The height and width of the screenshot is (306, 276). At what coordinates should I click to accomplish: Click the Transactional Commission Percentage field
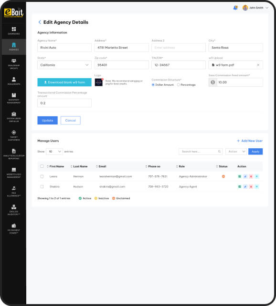click(64, 103)
